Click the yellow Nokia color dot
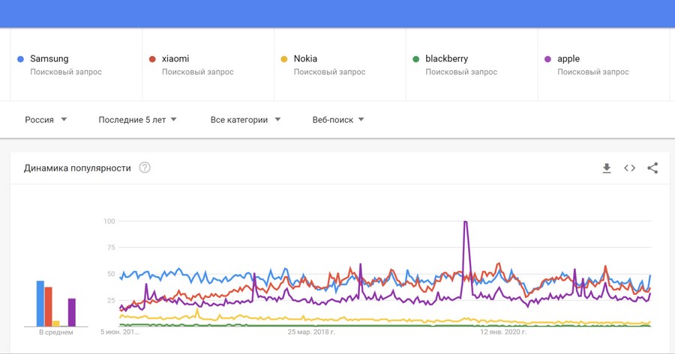 283,59
